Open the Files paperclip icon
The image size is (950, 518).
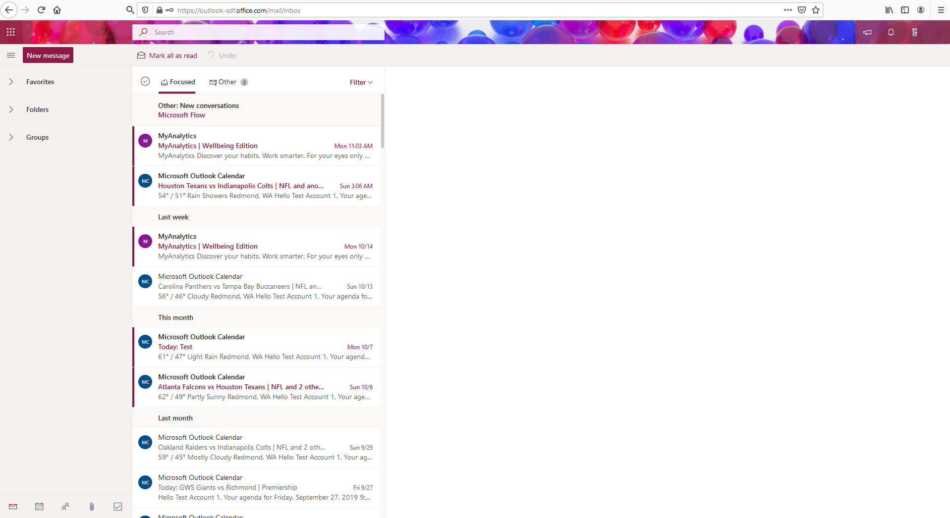pos(91,506)
